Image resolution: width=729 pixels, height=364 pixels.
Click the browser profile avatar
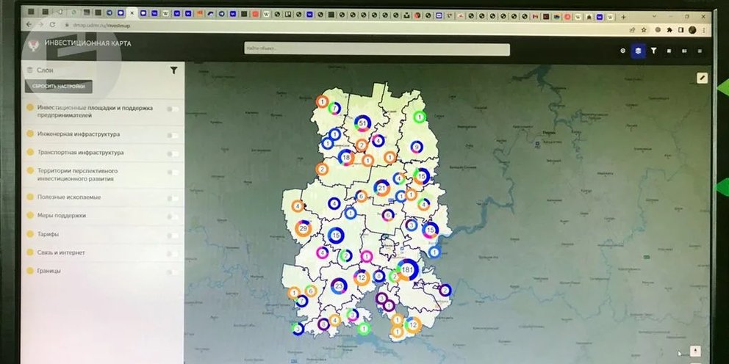tap(692, 29)
